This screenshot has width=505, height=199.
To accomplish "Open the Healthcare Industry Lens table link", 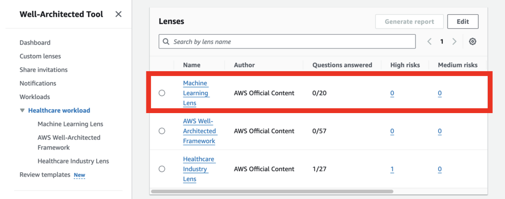I will [199, 169].
